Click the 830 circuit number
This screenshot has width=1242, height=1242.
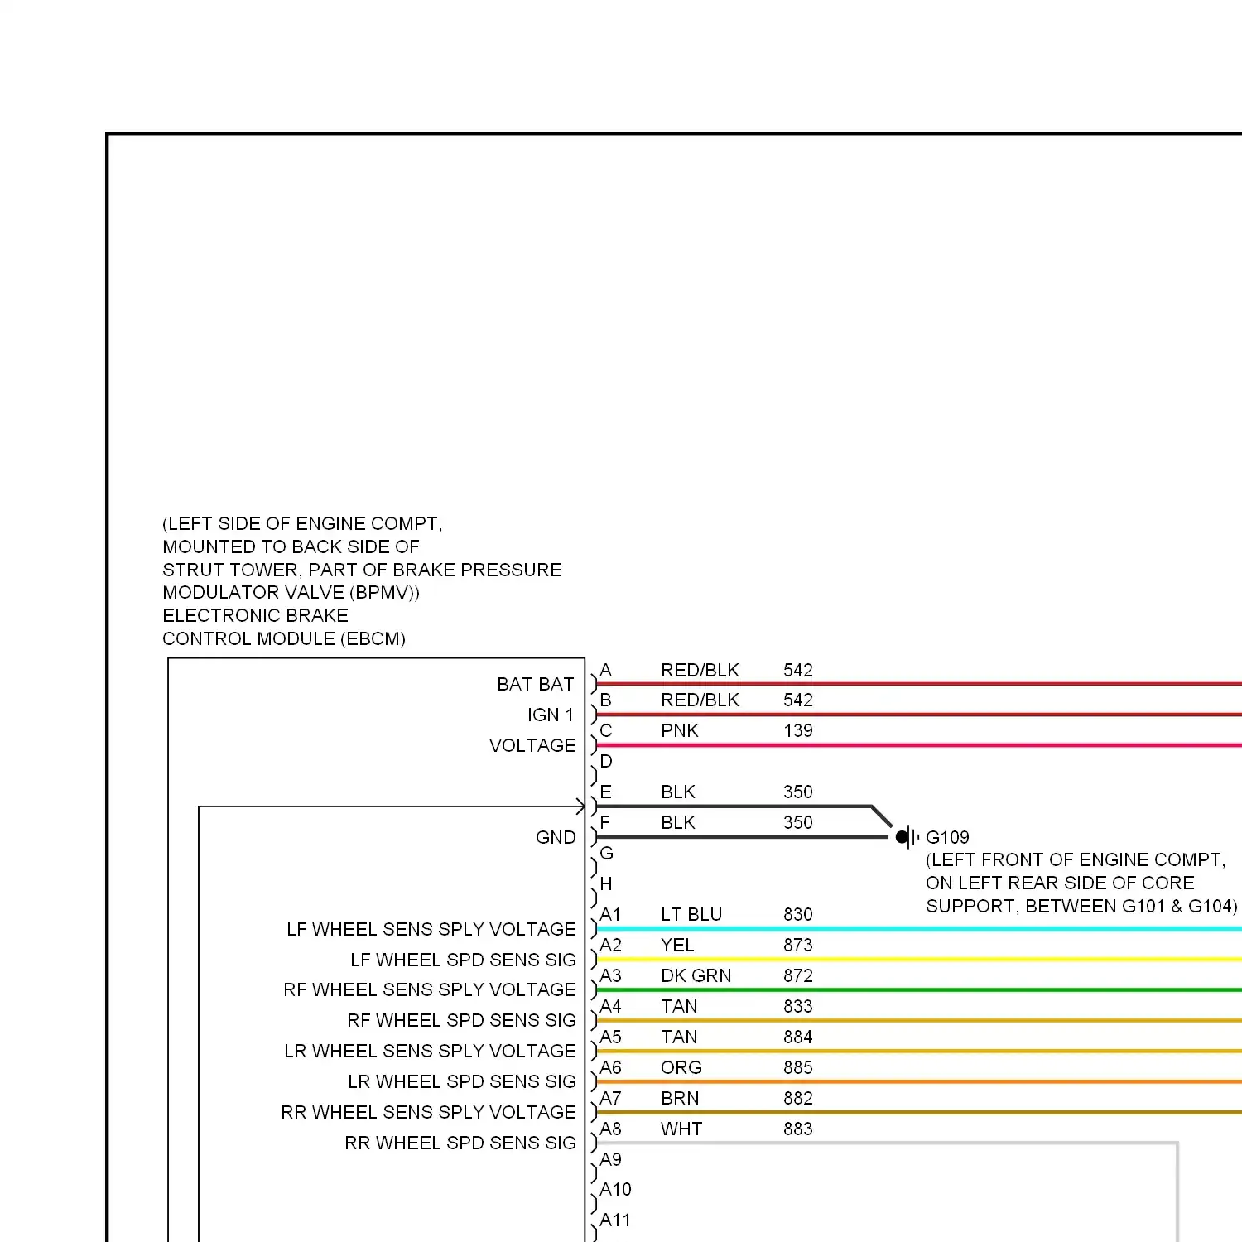798,914
